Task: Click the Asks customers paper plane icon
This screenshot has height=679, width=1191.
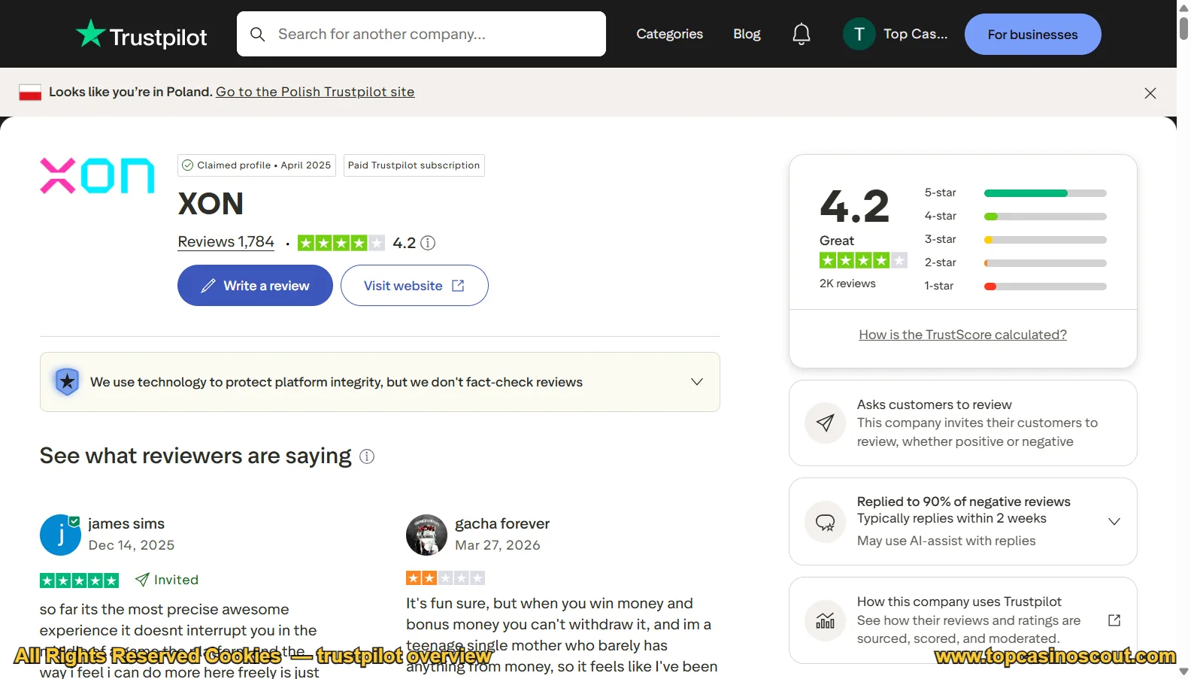Action: coord(825,423)
